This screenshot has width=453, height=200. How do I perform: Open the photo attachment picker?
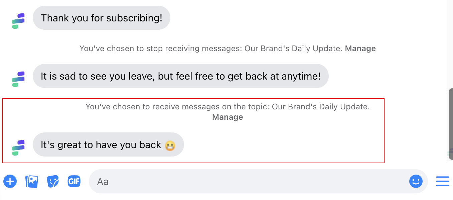click(32, 182)
